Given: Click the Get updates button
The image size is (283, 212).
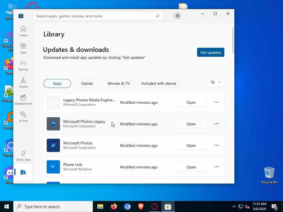Looking at the screenshot, I should (211, 52).
